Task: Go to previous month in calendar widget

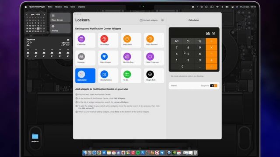Action: pyautogui.click(x=27, y=14)
